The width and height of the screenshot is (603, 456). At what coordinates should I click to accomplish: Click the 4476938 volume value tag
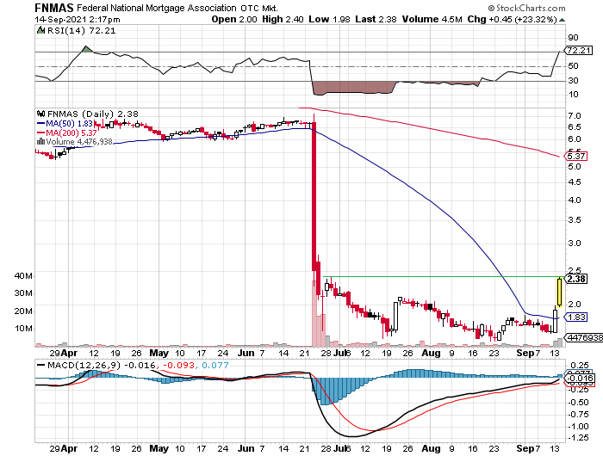click(x=584, y=337)
